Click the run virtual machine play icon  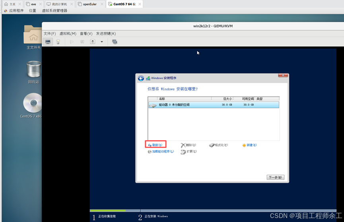(72, 42)
